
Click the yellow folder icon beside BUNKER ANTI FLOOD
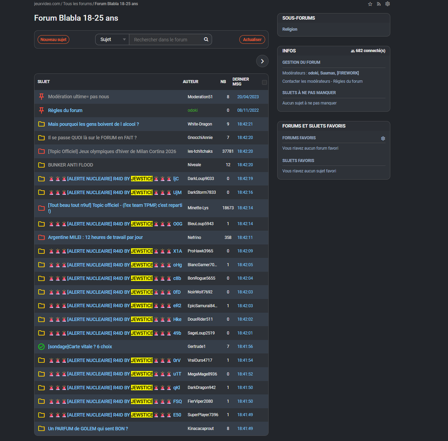[x=42, y=165]
